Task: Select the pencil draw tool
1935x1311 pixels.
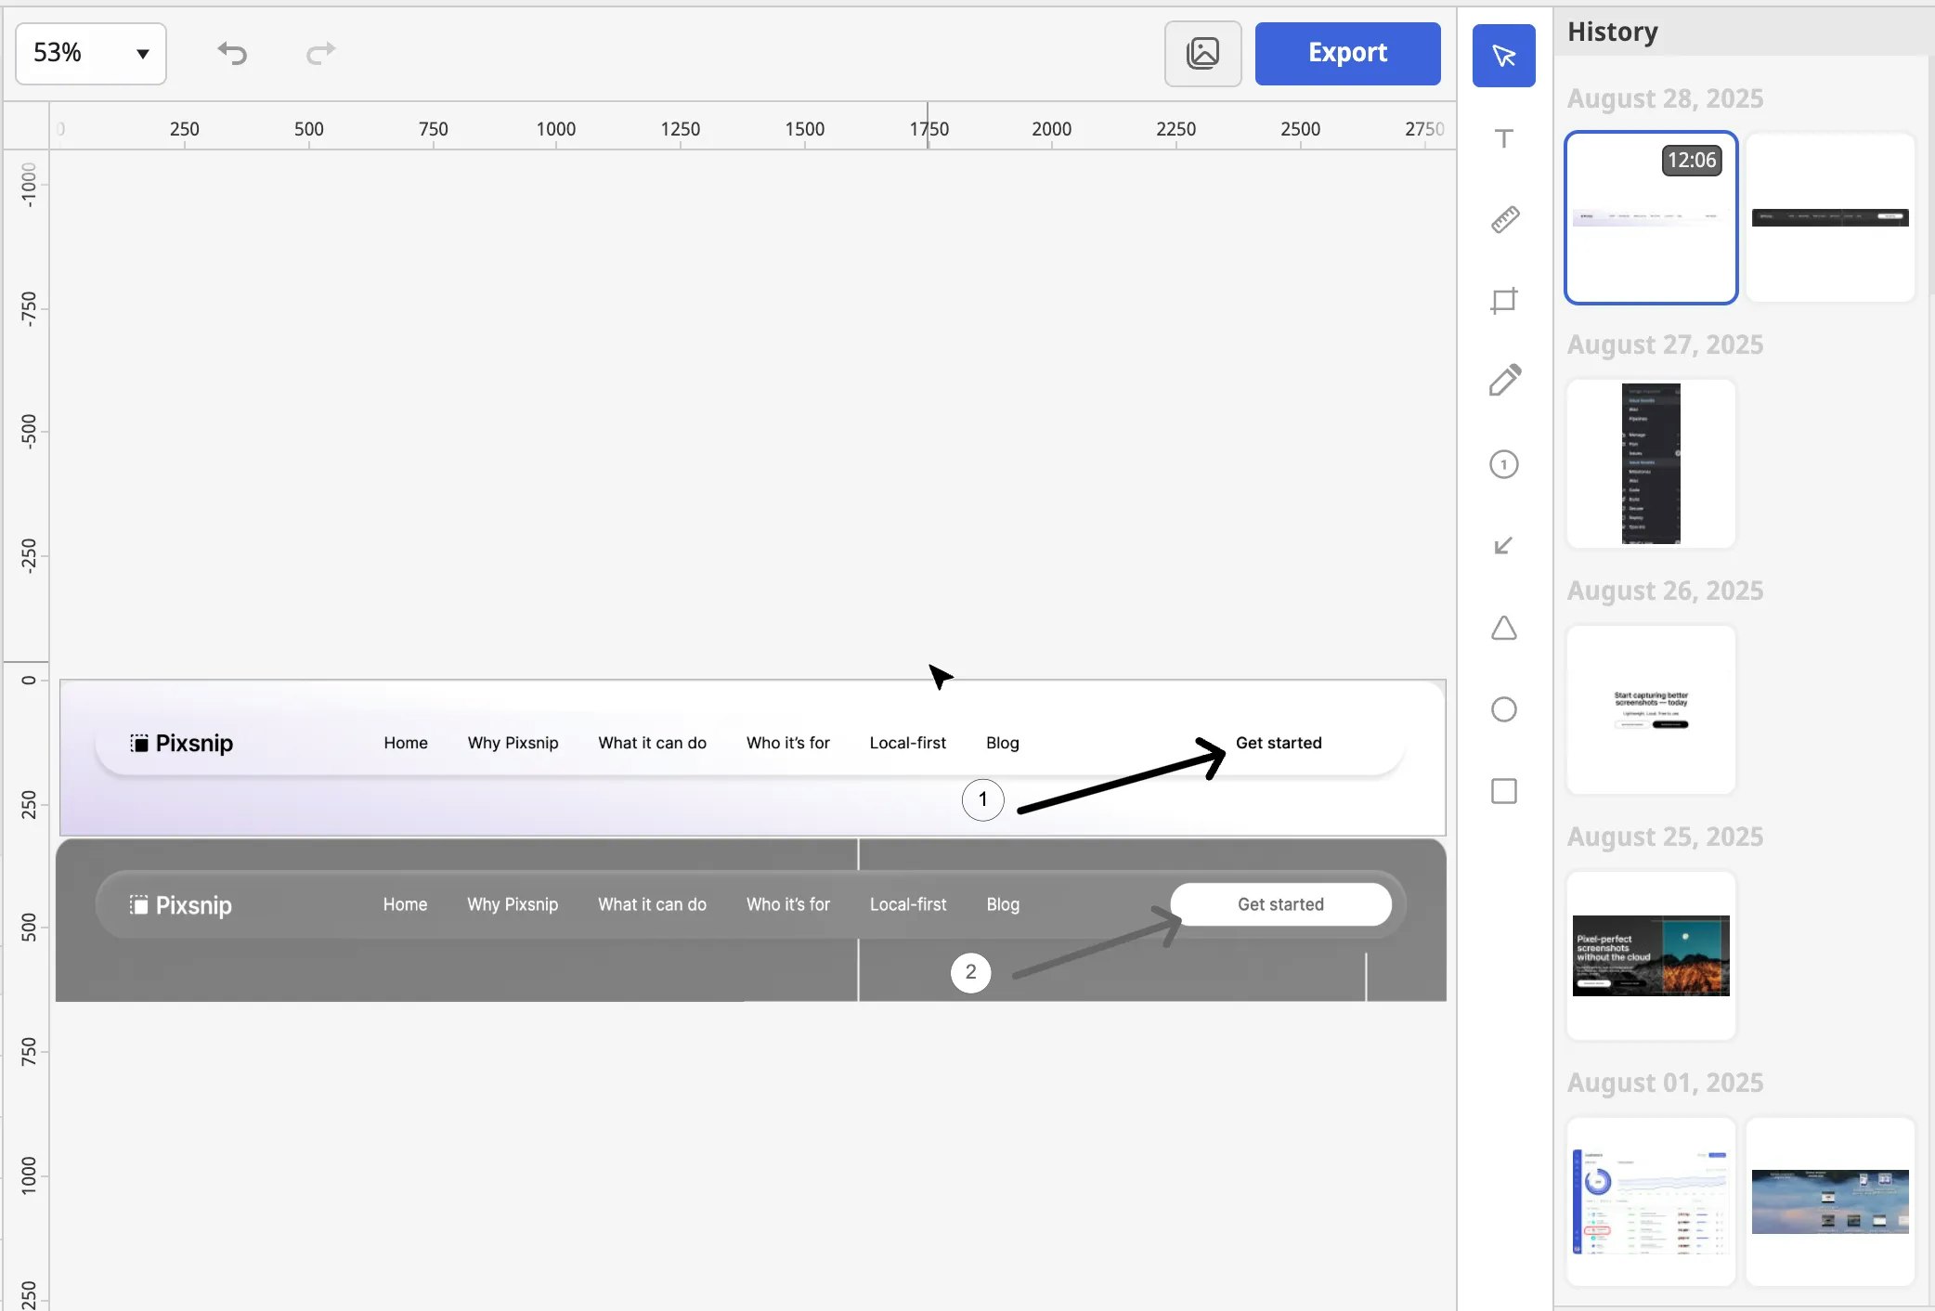Action: click(1503, 381)
